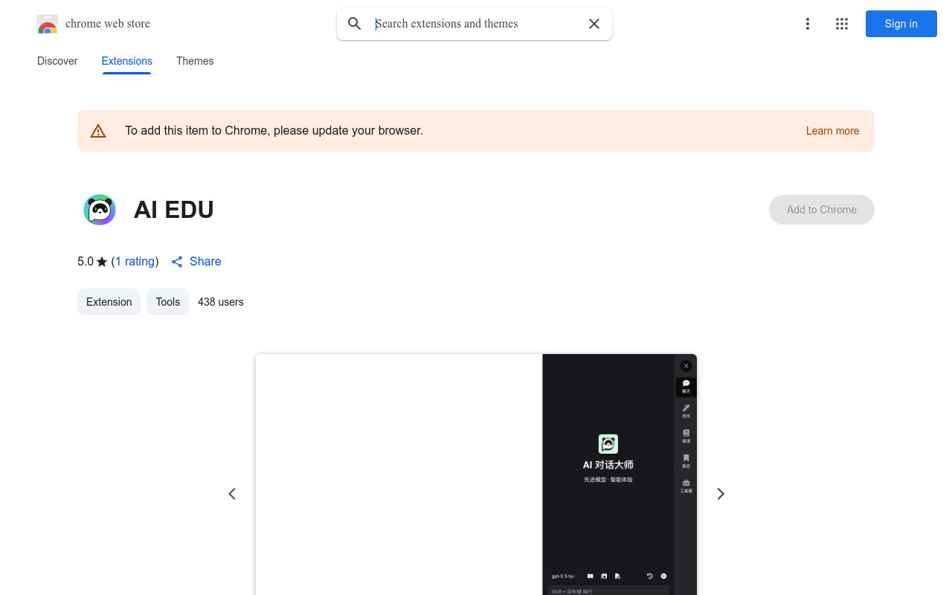Select the Extensions tab
The height and width of the screenshot is (595, 952).
(x=126, y=61)
